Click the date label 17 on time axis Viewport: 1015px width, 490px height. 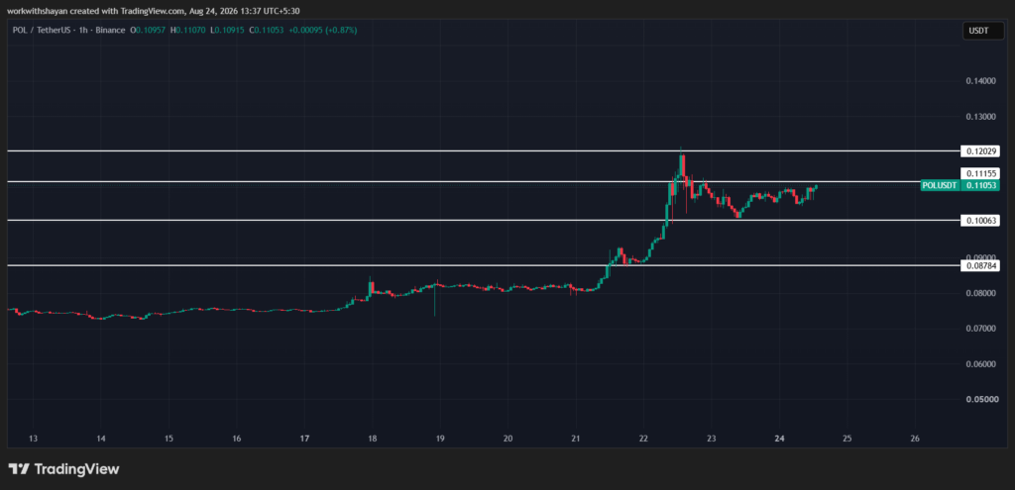pos(305,439)
